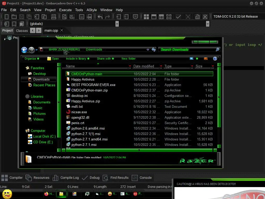The height and width of the screenshot is (199, 265).
Task: Expand the address bar history dropdown arrow
Action: [x=148, y=49]
